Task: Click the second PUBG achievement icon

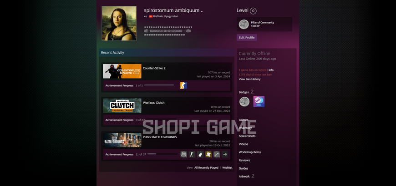Action: 192,154
